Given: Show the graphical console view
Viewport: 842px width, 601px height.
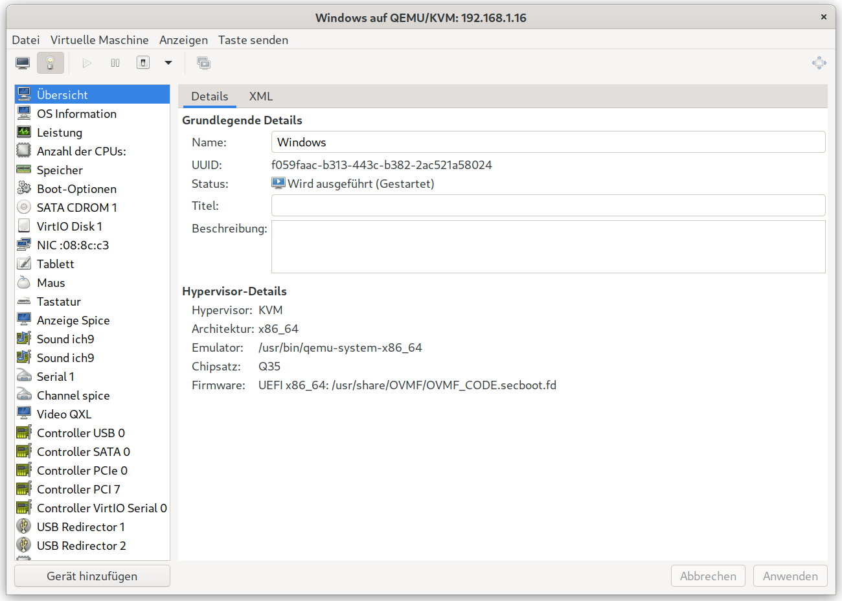Looking at the screenshot, I should point(23,63).
